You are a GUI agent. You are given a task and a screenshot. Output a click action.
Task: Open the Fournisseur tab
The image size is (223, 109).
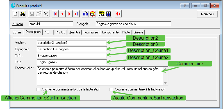click(91, 32)
